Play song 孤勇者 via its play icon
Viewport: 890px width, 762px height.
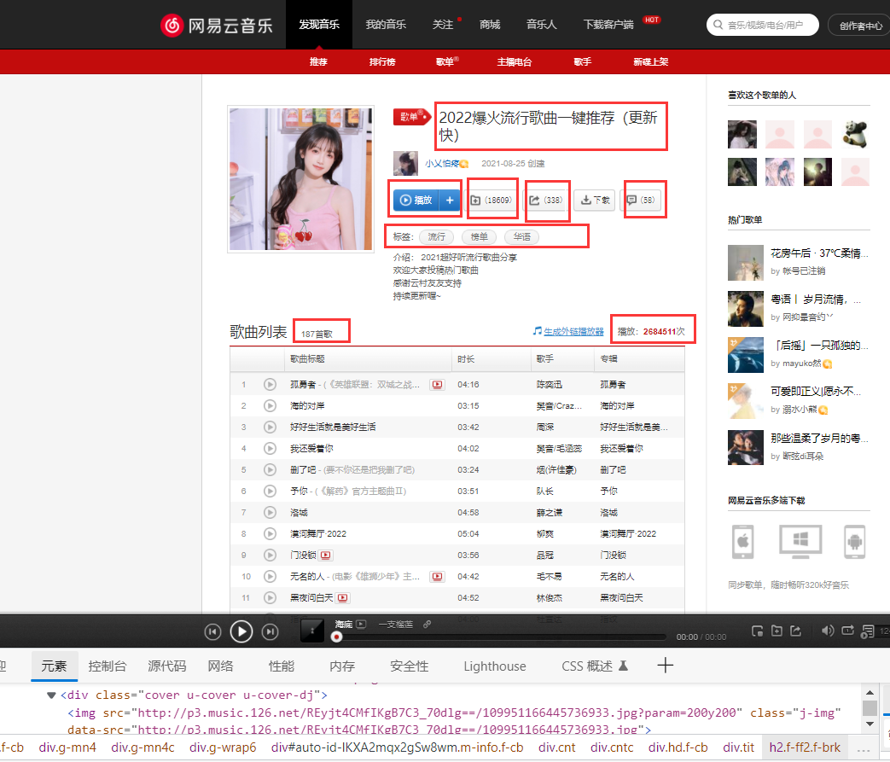point(270,384)
